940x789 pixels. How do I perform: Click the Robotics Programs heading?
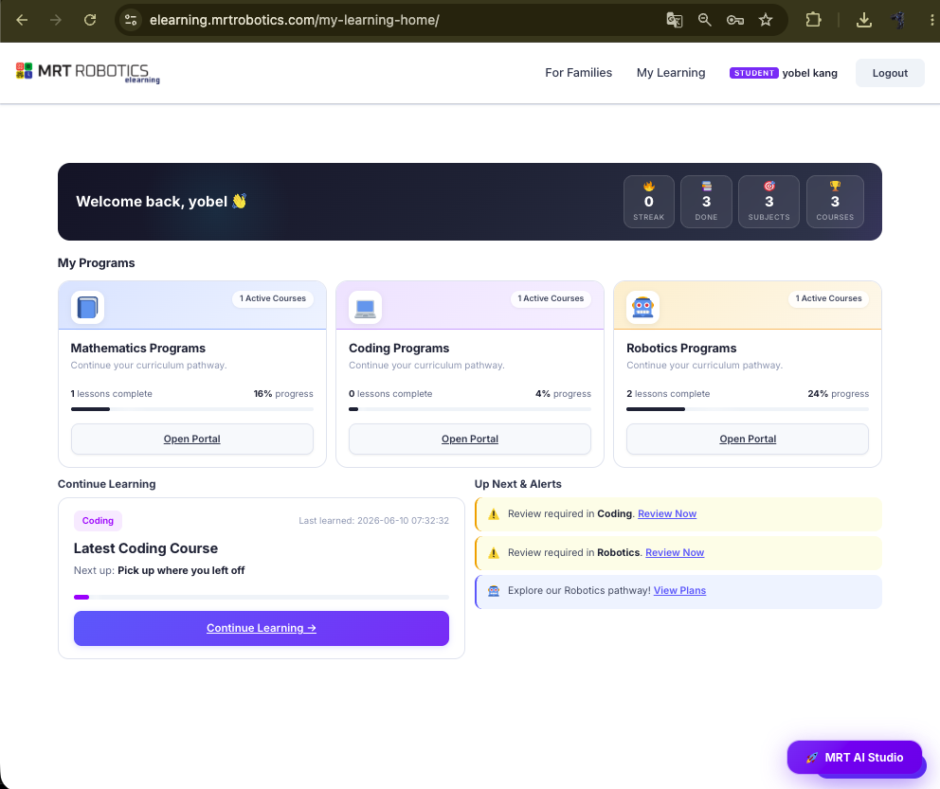pos(681,348)
